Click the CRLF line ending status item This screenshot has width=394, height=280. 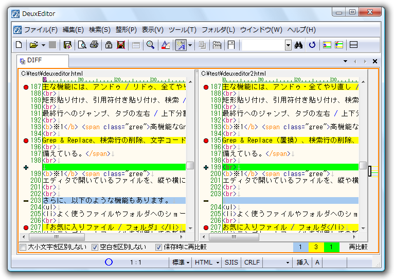252,262
